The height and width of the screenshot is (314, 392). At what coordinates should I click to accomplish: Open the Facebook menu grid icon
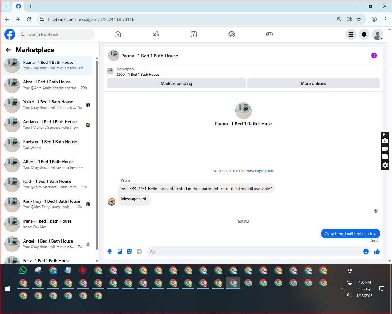tap(351, 34)
